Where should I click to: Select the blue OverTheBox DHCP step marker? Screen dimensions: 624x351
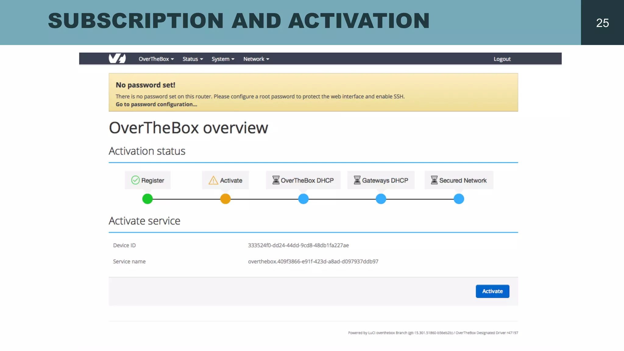click(303, 199)
